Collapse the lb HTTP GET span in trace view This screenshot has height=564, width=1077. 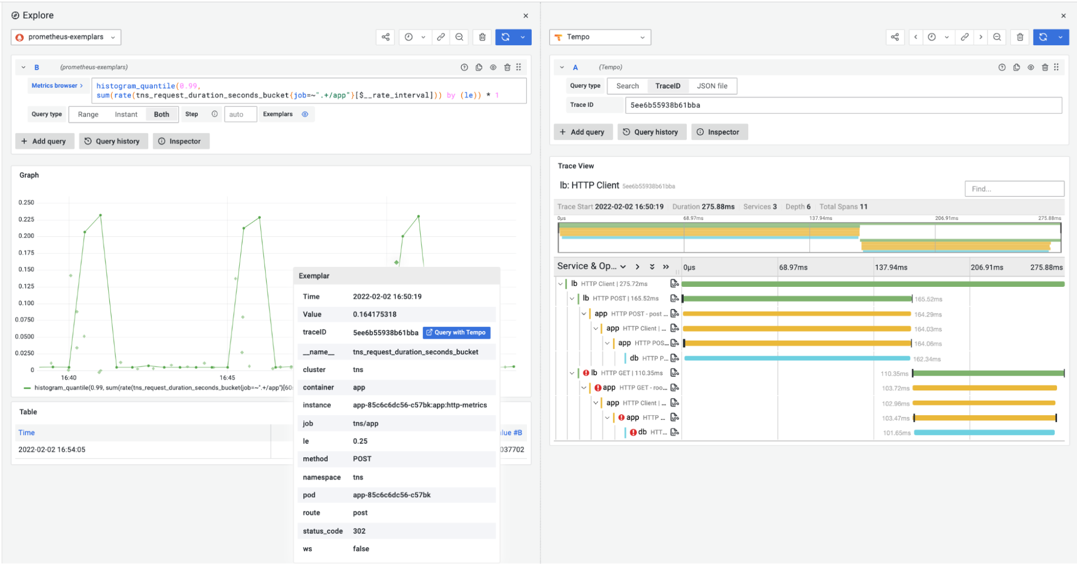click(x=572, y=372)
